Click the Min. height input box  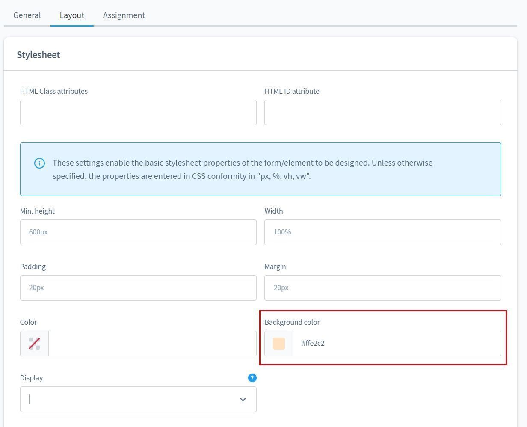point(138,232)
